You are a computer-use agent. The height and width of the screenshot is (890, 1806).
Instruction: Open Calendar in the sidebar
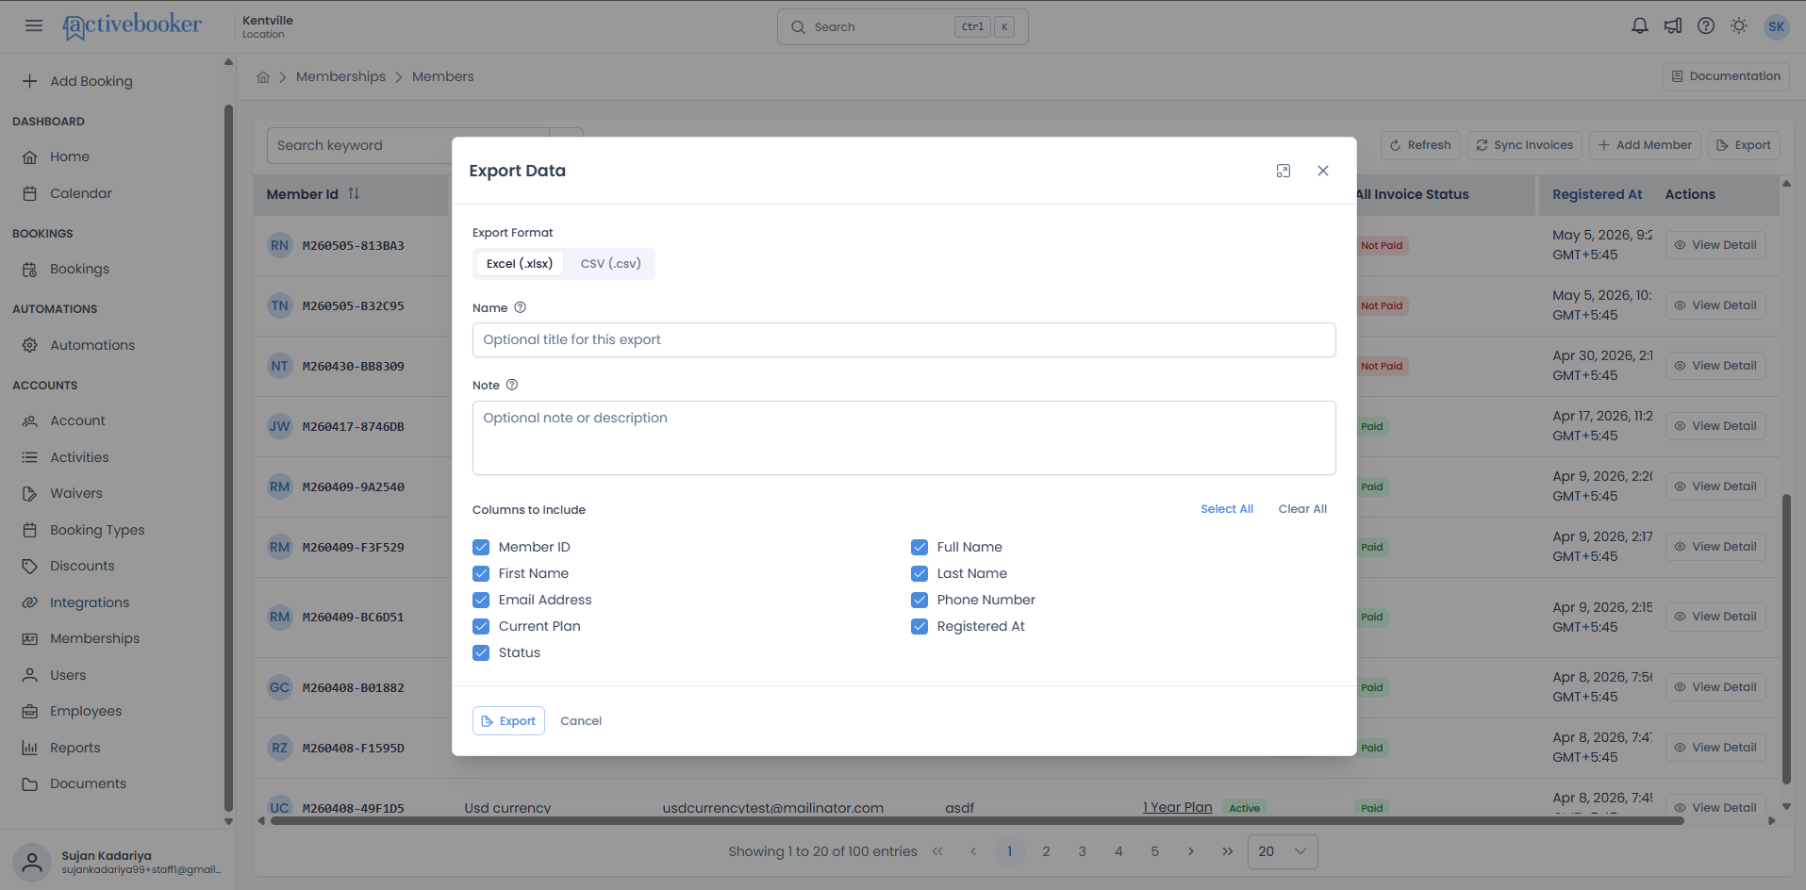click(x=80, y=193)
